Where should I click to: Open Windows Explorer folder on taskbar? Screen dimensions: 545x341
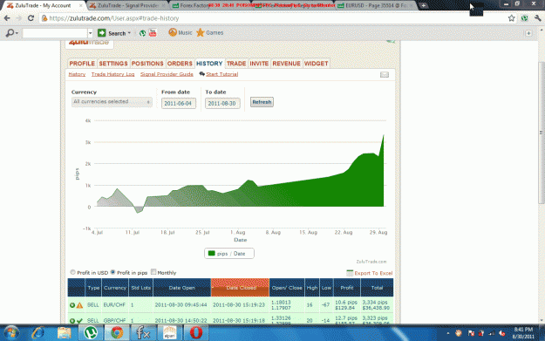pyautogui.click(x=65, y=333)
